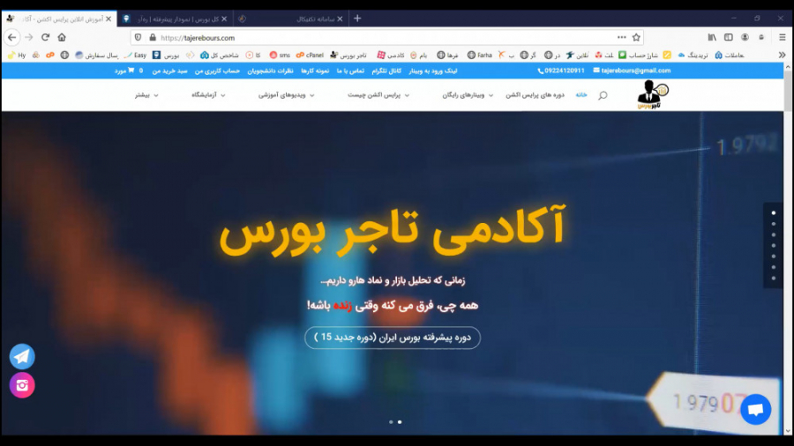The width and height of the screenshot is (794, 446).
Task: Open the نمونه کارها link
Action: pos(315,71)
